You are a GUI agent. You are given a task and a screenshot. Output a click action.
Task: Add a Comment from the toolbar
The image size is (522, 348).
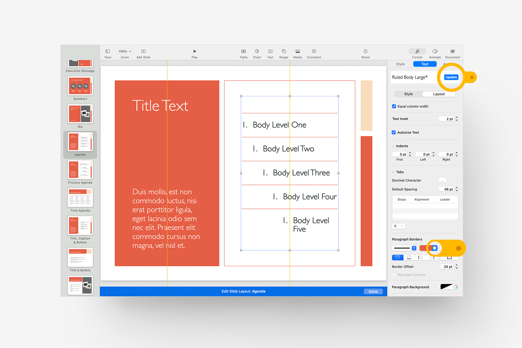tap(314, 52)
